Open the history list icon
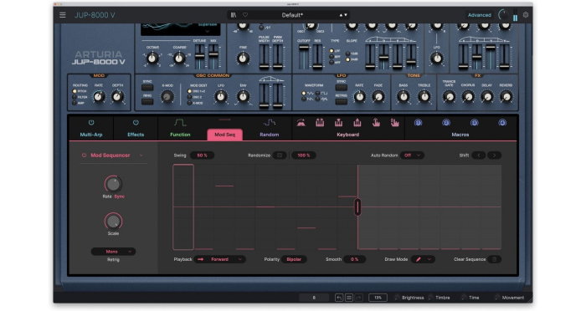This screenshot has height=311, width=586. (349, 298)
